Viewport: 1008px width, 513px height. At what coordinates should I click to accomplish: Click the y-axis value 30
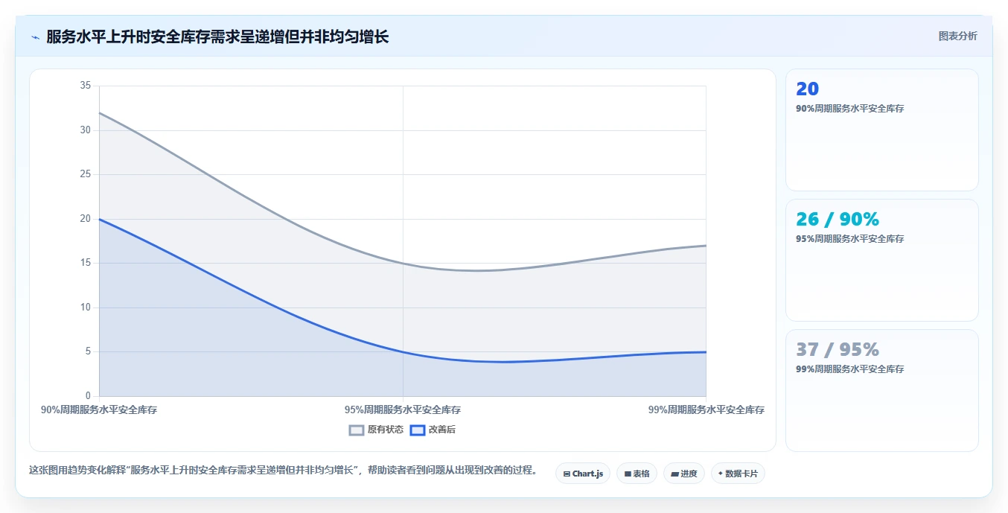85,130
